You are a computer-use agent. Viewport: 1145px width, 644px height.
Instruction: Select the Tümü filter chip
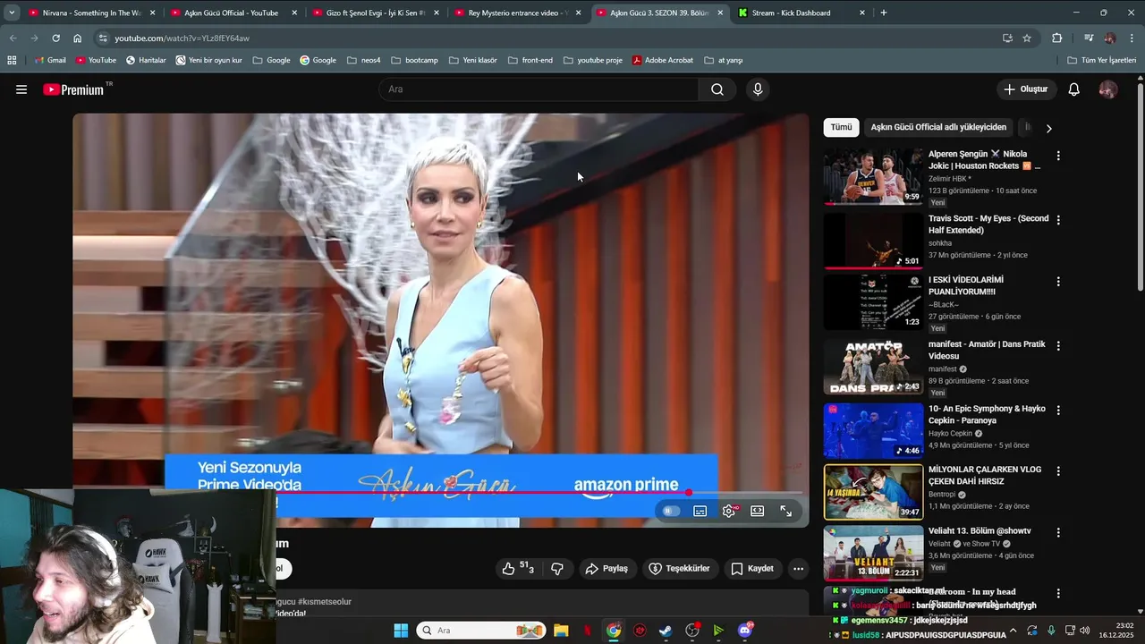[841, 127]
